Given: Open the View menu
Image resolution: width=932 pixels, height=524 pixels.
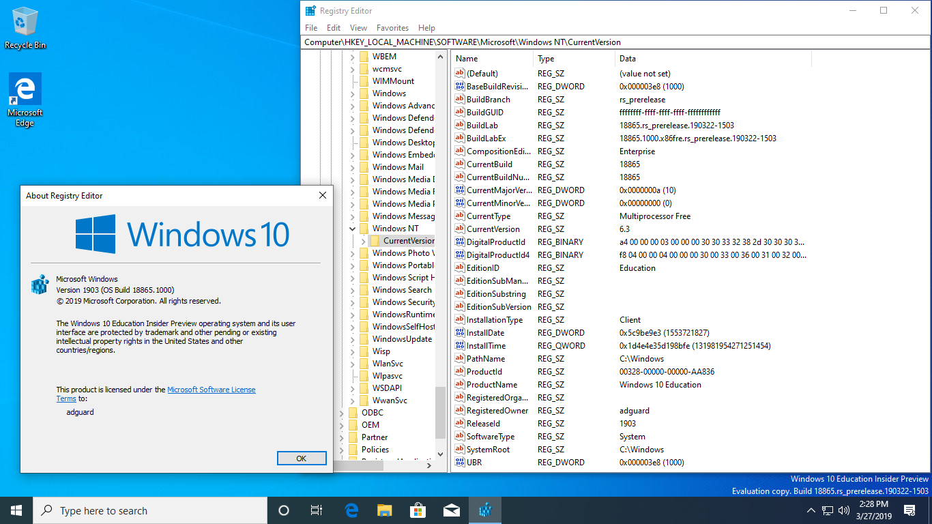Looking at the screenshot, I should 358,28.
